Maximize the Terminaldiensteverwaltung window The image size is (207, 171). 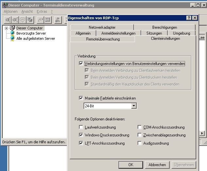tap(198, 5)
